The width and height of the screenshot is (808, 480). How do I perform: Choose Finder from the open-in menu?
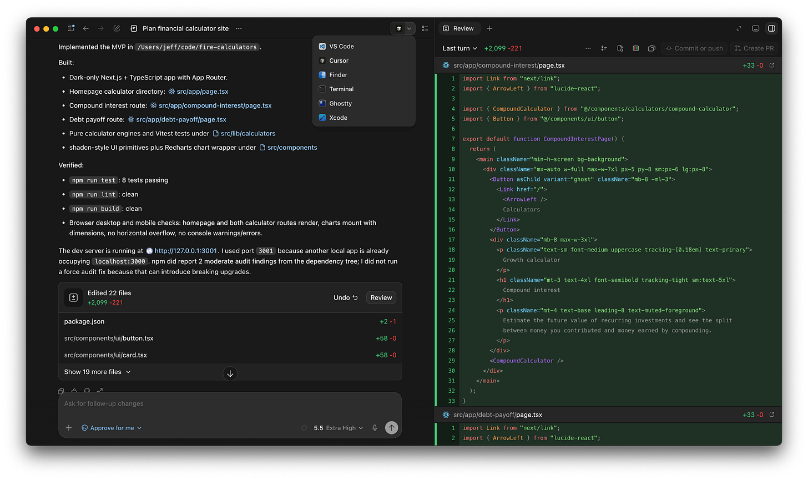pyautogui.click(x=363, y=75)
